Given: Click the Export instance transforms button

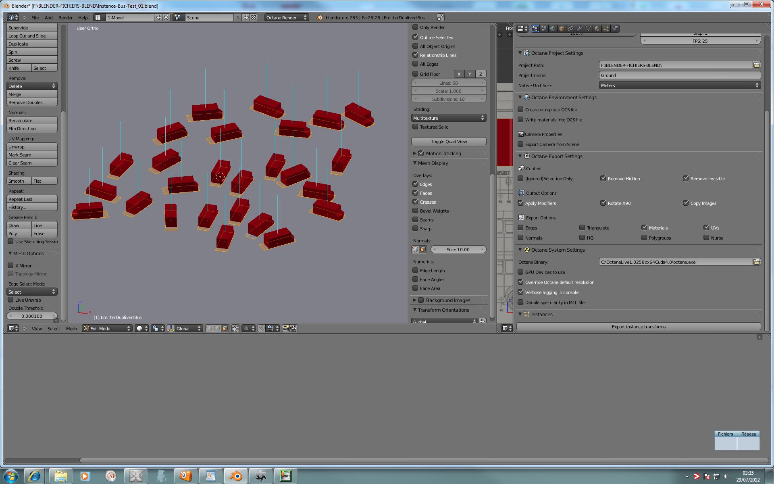Looking at the screenshot, I should 639,327.
